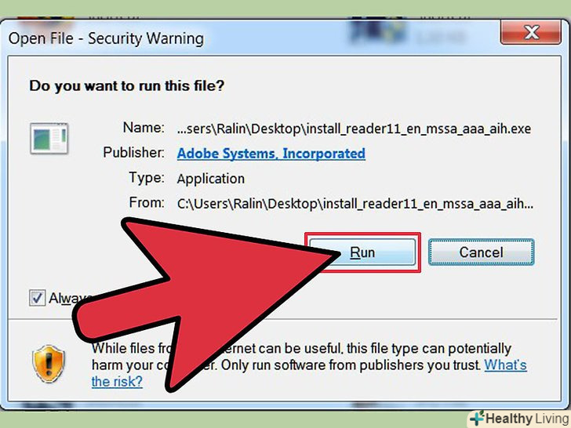Click the "Application" type value
Viewport: 571px width, 428px height.
pyautogui.click(x=210, y=179)
